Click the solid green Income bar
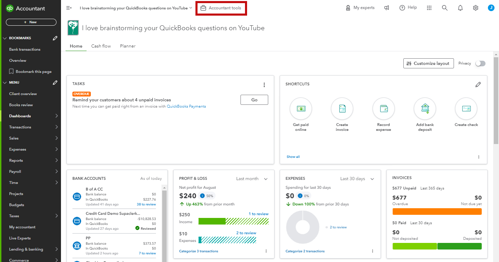 coord(212,221)
